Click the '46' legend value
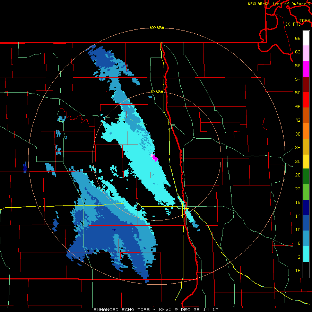The height and width of the screenshot is (312, 312). [x=298, y=107]
